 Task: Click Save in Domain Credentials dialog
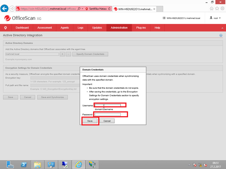pyautogui.click(x=90, y=121)
